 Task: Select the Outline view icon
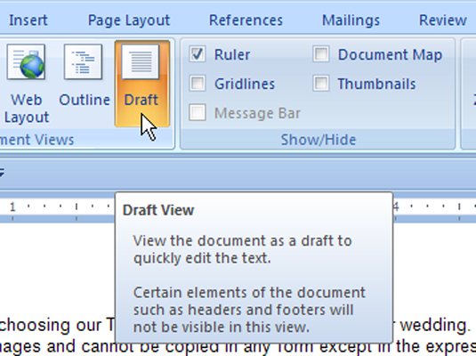click(83, 61)
